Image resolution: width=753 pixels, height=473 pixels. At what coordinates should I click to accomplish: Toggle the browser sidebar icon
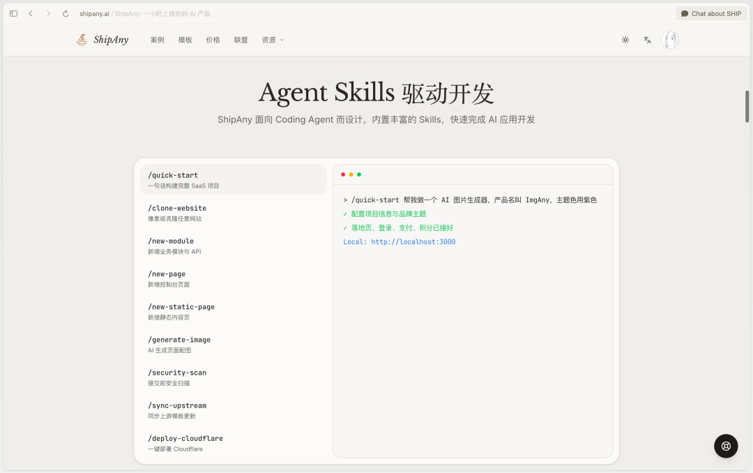tap(13, 13)
